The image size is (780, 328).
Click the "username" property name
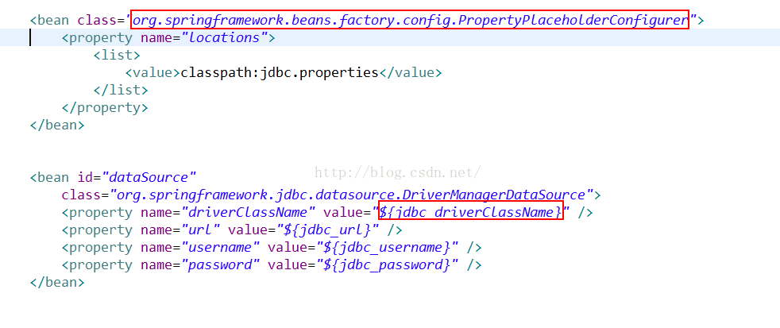[x=222, y=247]
